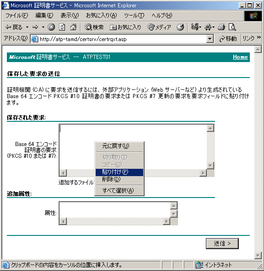
Task: Click the Print Preview toolbar icon
Action: click(232, 27)
